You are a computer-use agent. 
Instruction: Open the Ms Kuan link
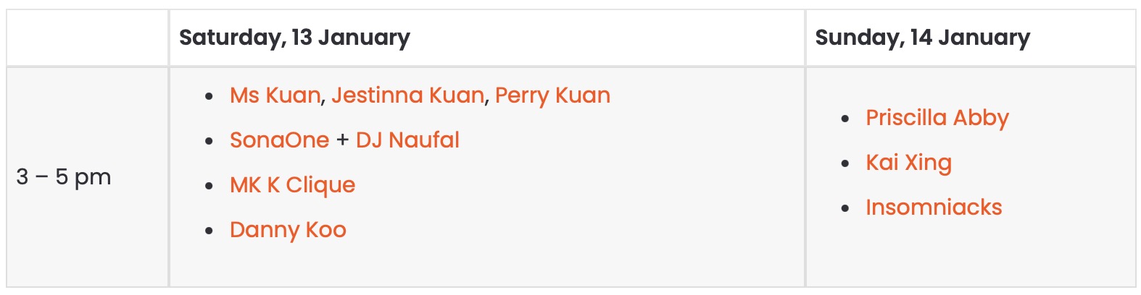275,95
